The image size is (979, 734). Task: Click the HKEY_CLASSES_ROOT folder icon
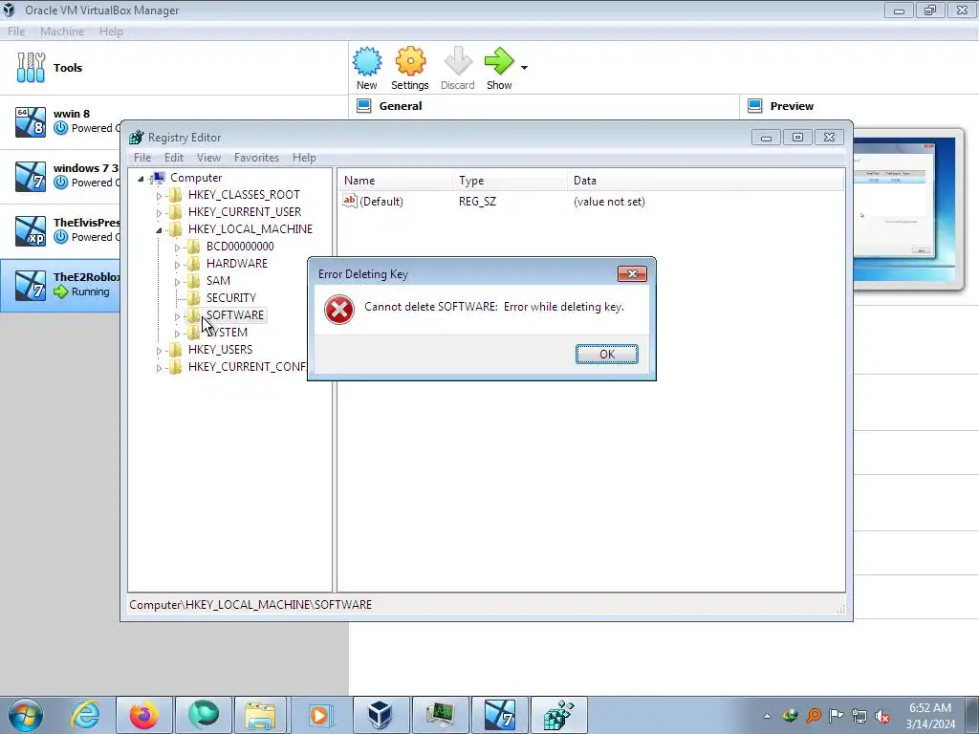tap(176, 195)
